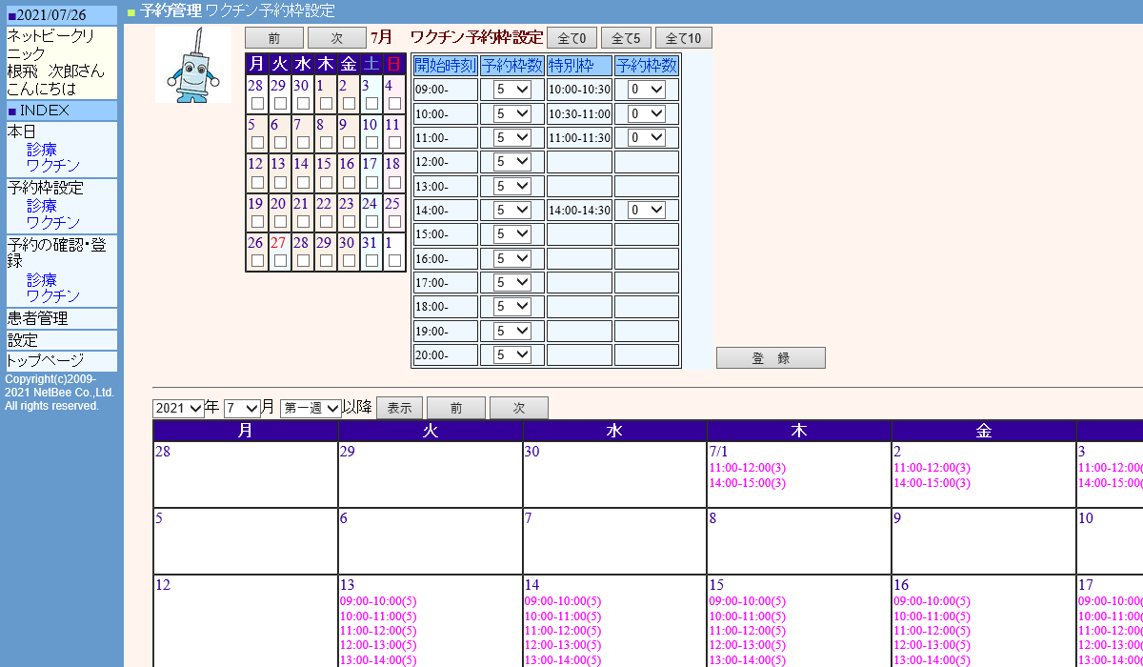Image resolution: width=1143 pixels, height=667 pixels.
Task: Tick the checkbox under July 27
Action: click(280, 260)
